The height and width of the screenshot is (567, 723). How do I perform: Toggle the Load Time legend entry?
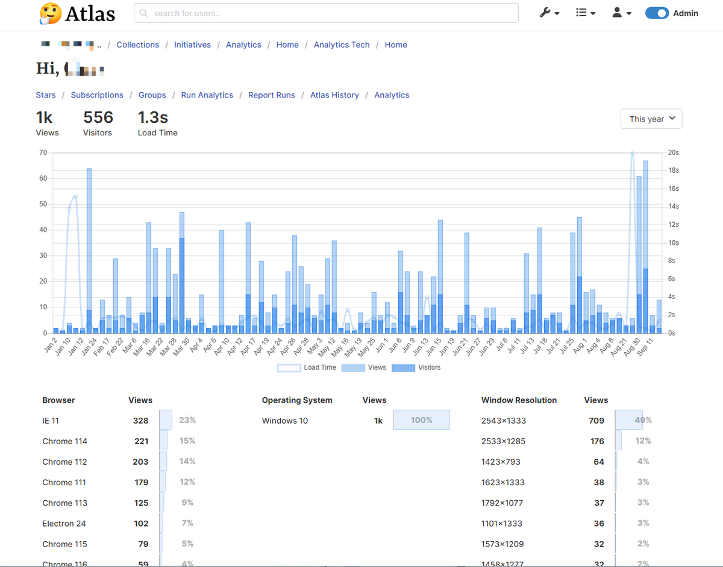[306, 367]
